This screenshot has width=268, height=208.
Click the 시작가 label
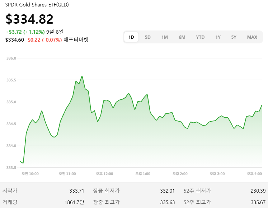[x=10, y=190]
